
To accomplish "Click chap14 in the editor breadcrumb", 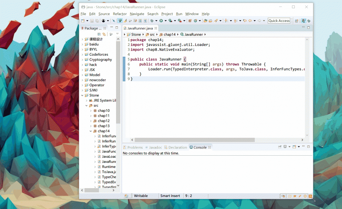I will 169,35.
